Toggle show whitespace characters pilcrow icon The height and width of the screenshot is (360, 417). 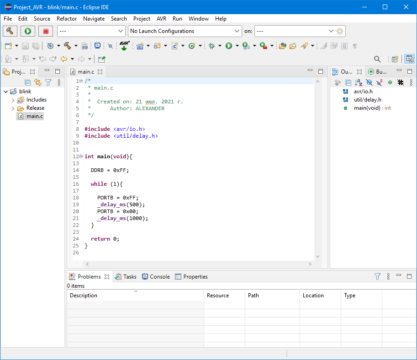point(355,46)
